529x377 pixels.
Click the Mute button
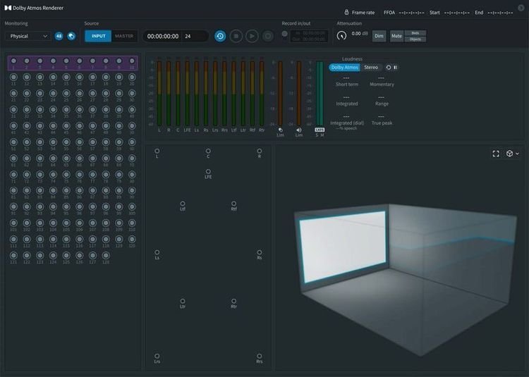point(396,36)
